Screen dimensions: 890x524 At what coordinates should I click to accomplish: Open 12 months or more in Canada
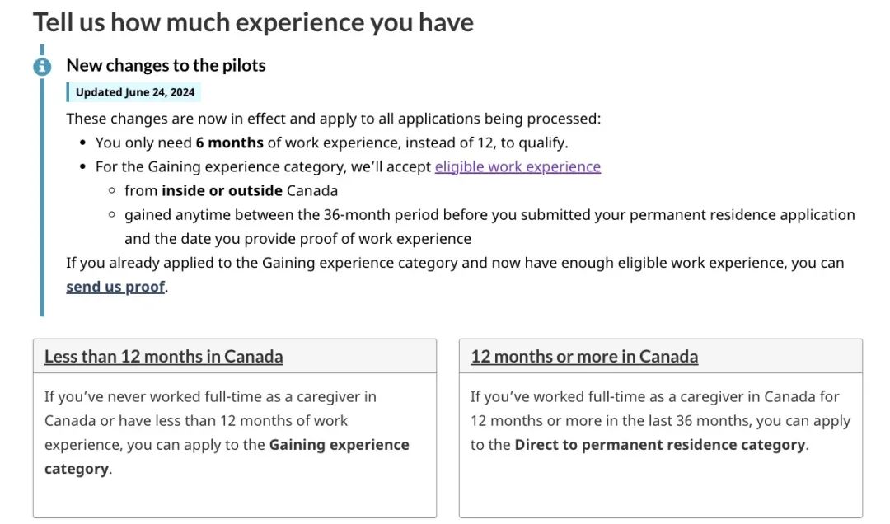pyautogui.click(x=584, y=357)
